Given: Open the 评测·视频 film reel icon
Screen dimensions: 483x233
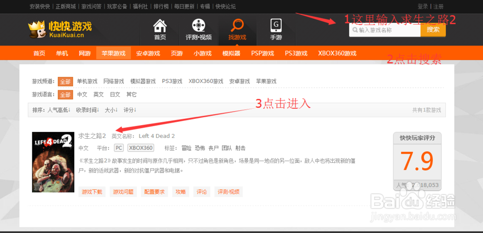Looking at the screenshot, I should (x=199, y=25).
